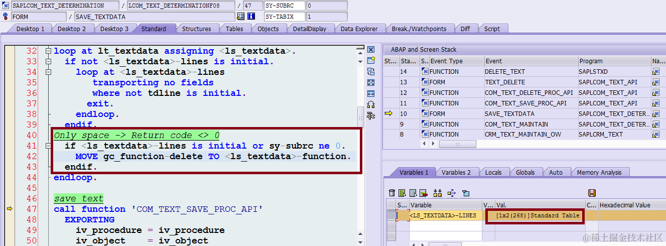
Task: Click the delete trash icon in Variables
Action: pyautogui.click(x=392, y=193)
